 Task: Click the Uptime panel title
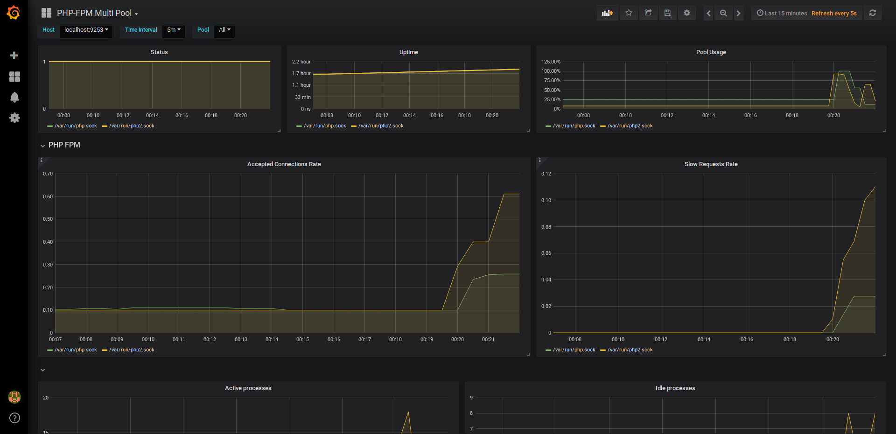click(409, 52)
